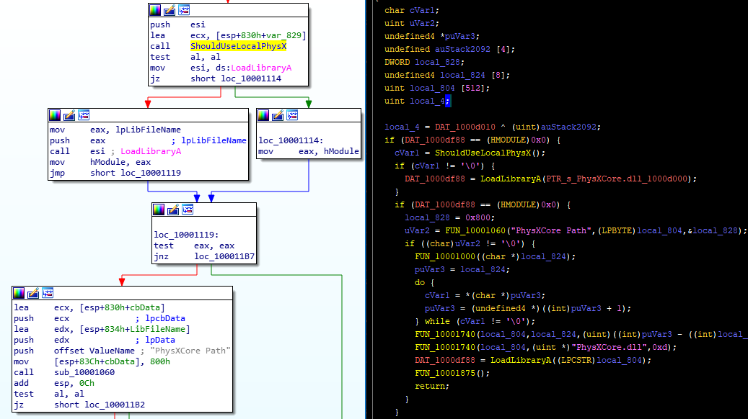748x419 pixels.
Task: Click highlighted ShouldUseLocalPhysX in the assembly
Action: [239, 46]
